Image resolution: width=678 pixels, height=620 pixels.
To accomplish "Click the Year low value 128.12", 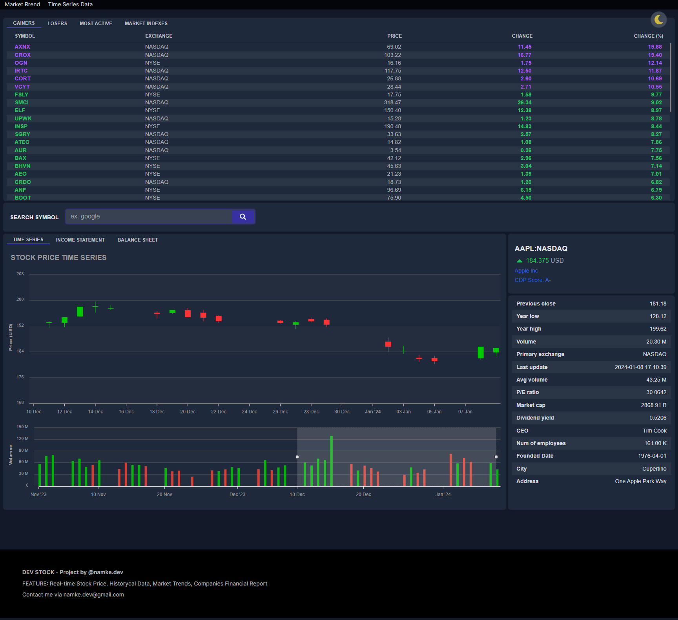I will click(658, 316).
